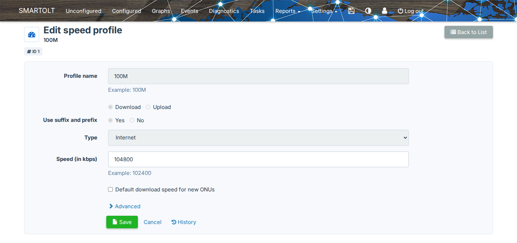Click Back to List button

[x=469, y=32]
